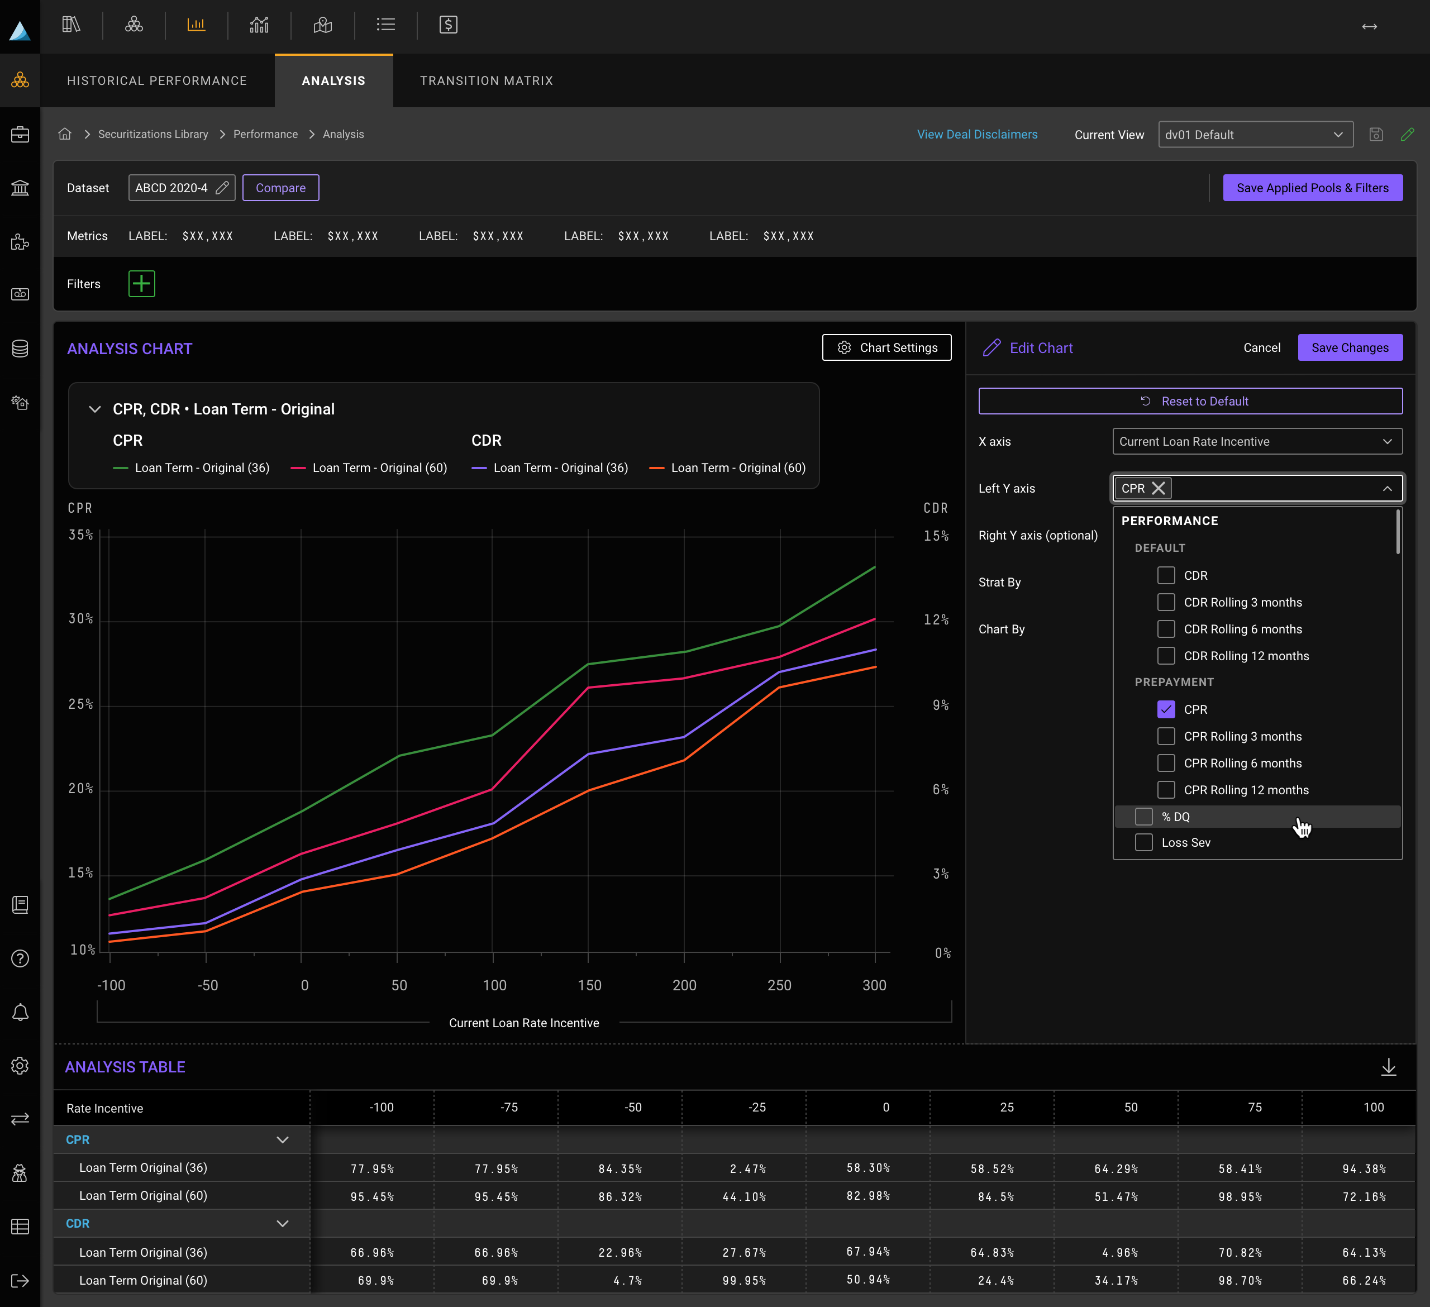Viewport: 1430px width, 1307px height.
Task: Click the green add filter plus icon
Action: (141, 284)
